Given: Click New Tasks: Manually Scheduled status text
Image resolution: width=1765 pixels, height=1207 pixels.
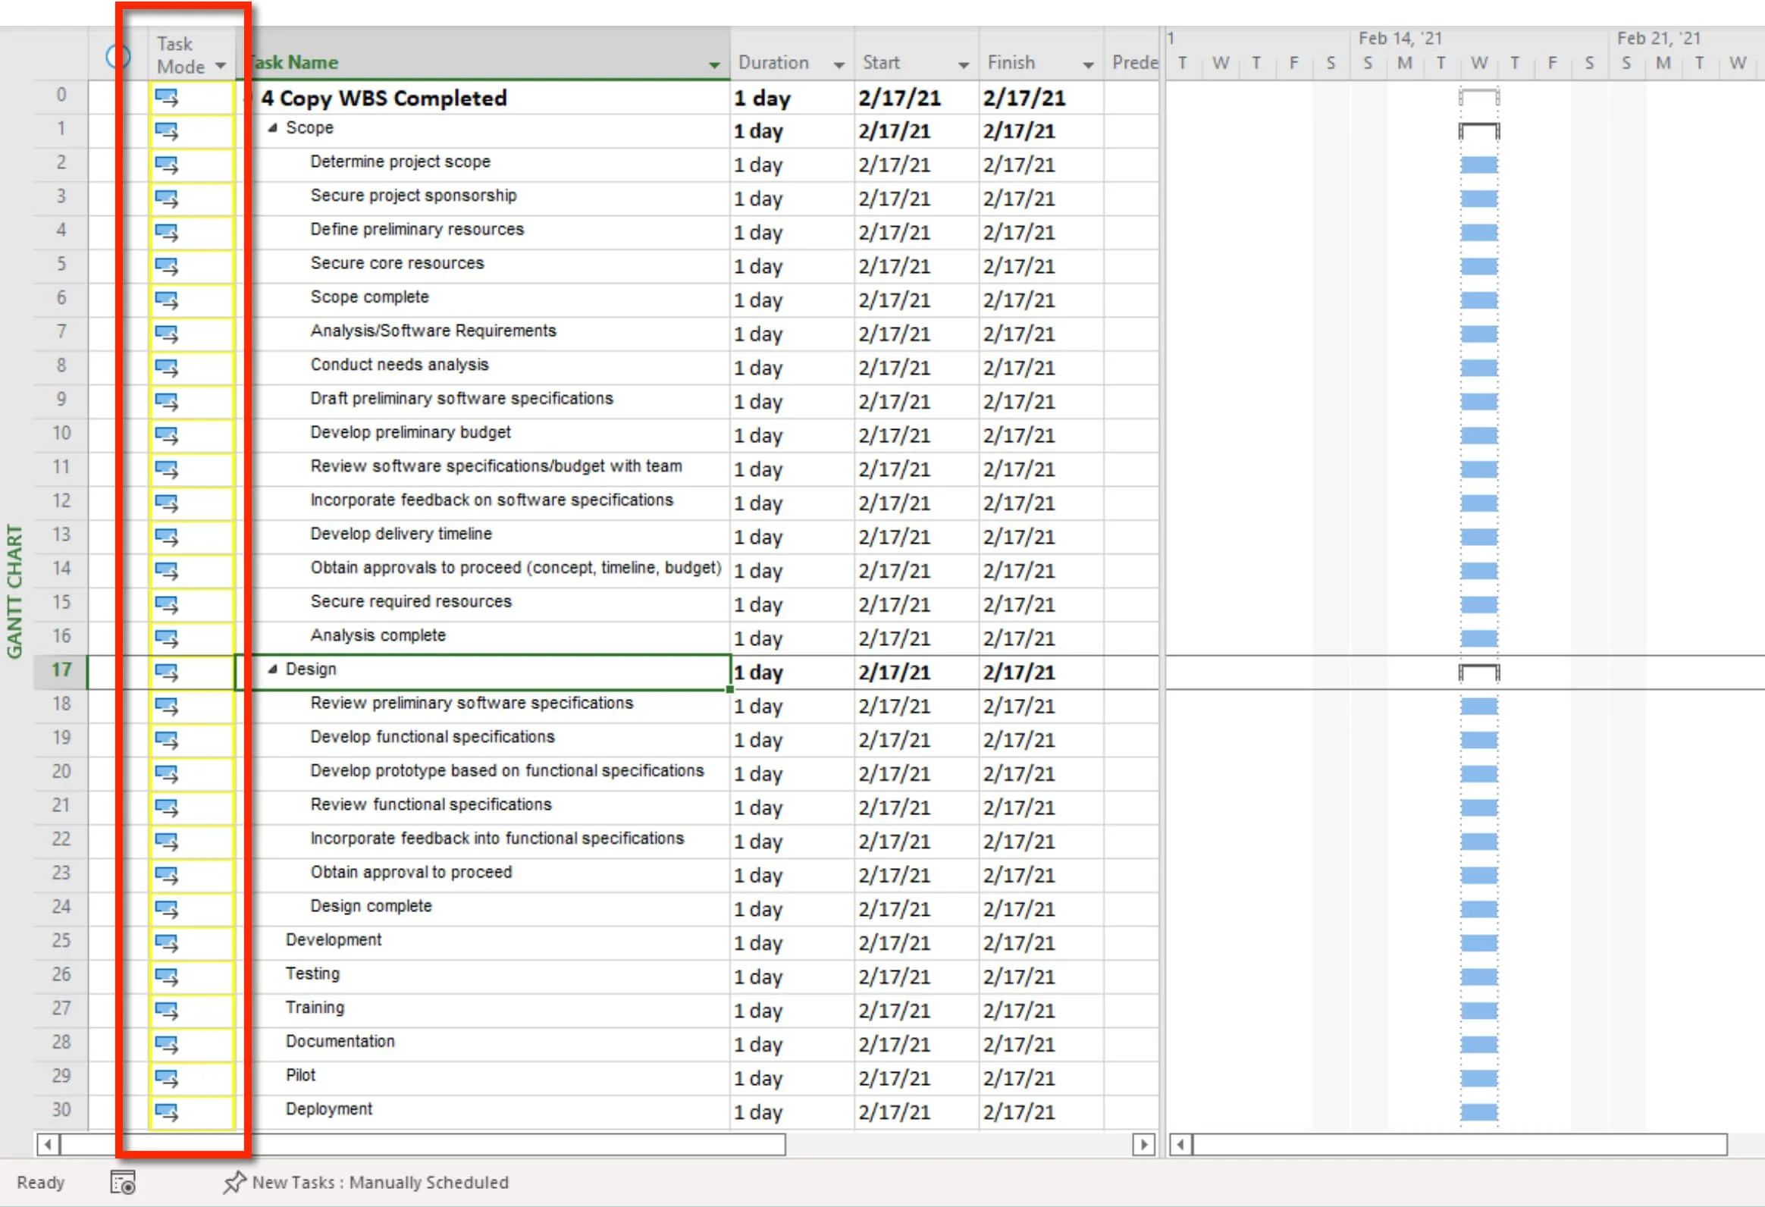Looking at the screenshot, I should 380,1182.
